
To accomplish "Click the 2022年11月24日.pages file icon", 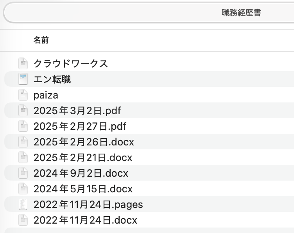I will [x=23, y=204].
